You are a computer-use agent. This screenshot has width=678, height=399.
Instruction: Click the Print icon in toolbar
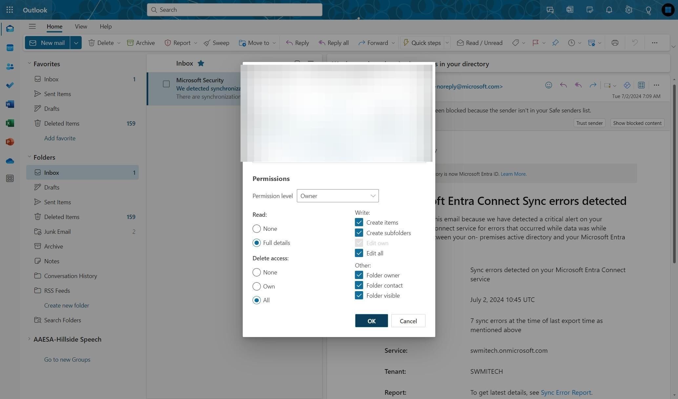click(x=615, y=43)
